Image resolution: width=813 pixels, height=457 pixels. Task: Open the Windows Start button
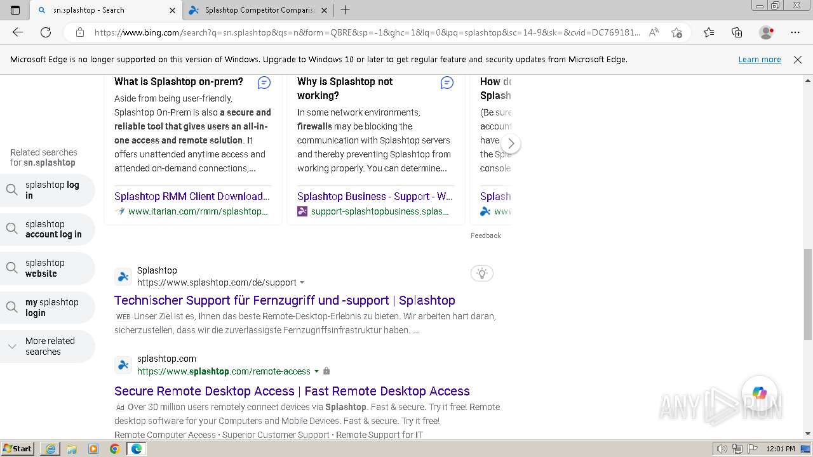[18, 449]
